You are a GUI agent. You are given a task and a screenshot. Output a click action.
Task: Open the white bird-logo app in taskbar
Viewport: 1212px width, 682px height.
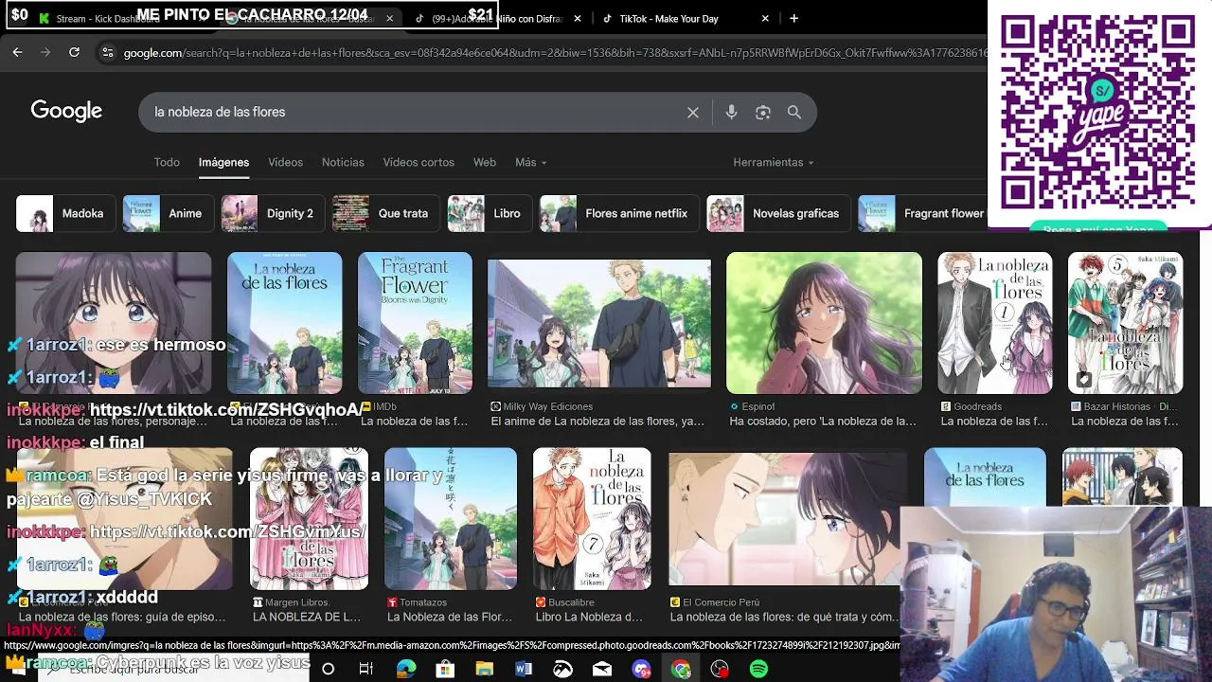coord(563,669)
